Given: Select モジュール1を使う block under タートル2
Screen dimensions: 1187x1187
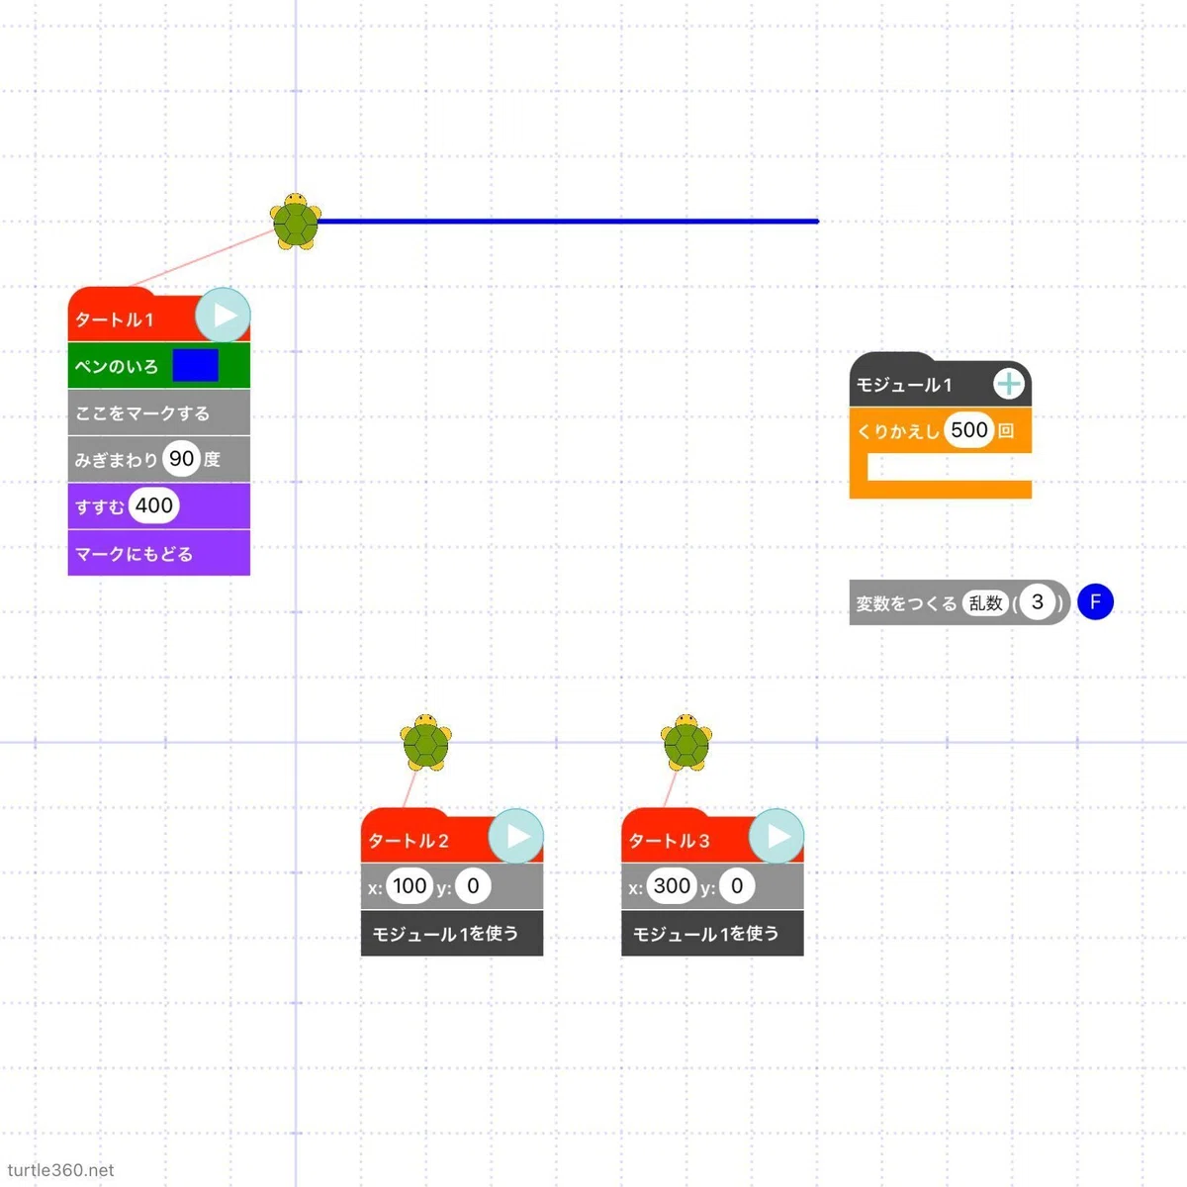Looking at the screenshot, I should click(452, 933).
